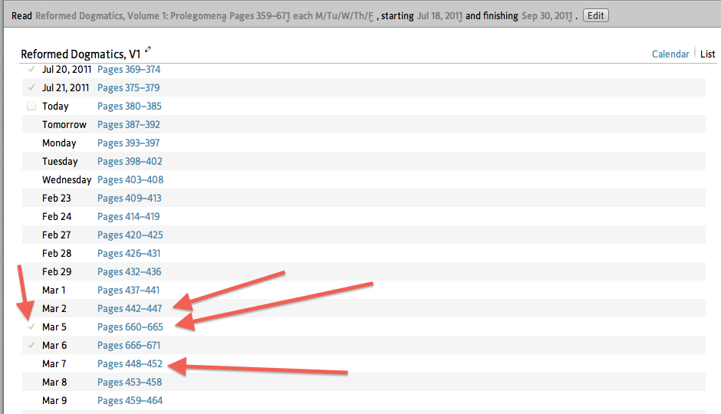The height and width of the screenshot is (414, 721).
Task: Select the Mar 8 date label
Action: click(x=54, y=382)
